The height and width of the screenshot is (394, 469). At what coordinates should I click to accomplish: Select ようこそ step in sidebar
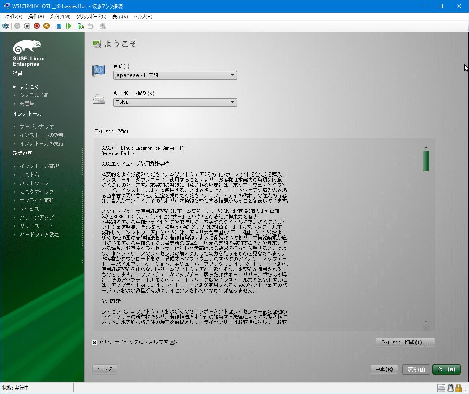29,86
